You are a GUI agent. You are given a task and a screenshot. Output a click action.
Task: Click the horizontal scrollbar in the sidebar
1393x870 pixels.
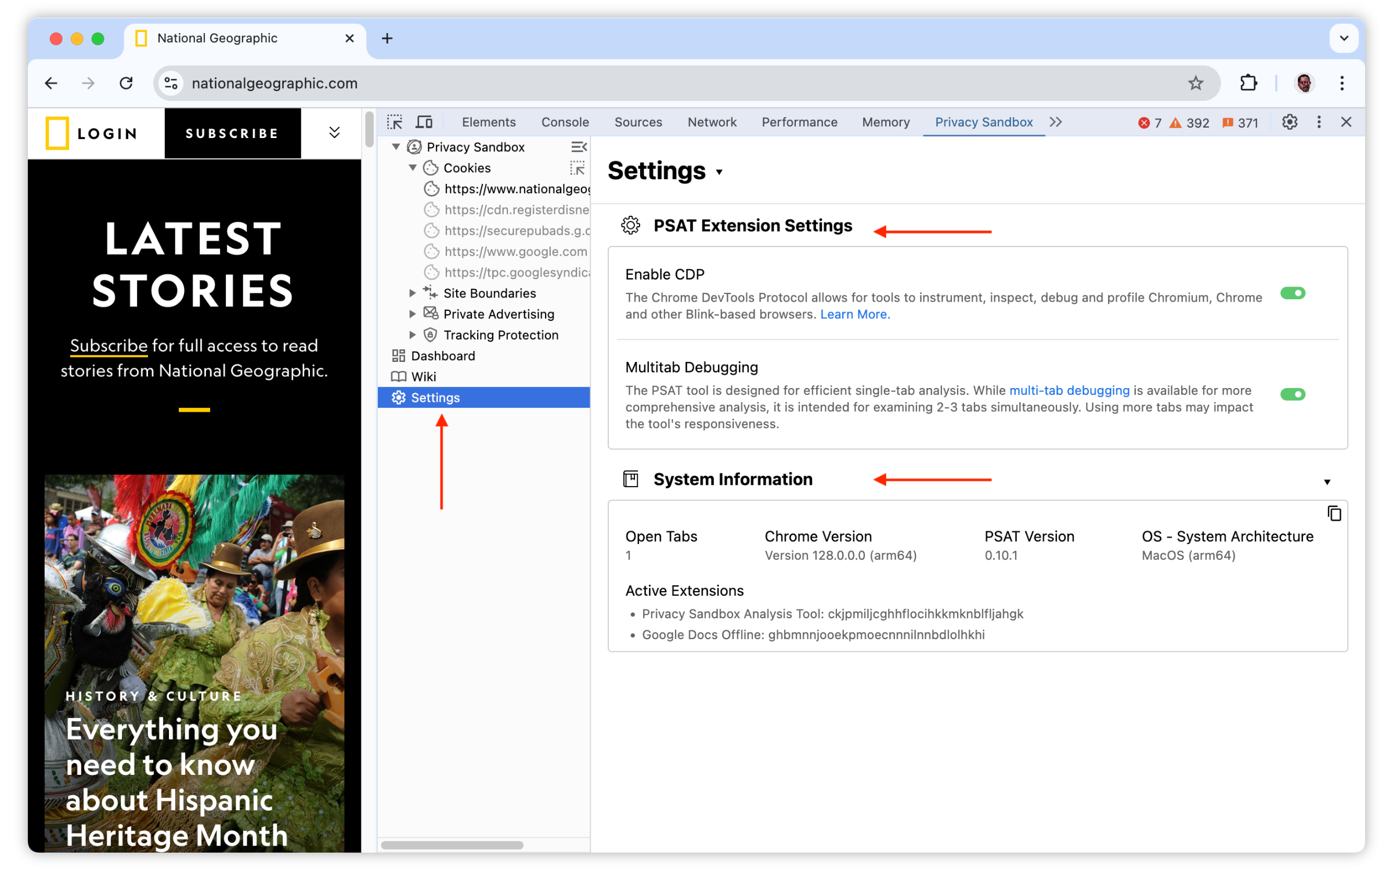pos(452,845)
